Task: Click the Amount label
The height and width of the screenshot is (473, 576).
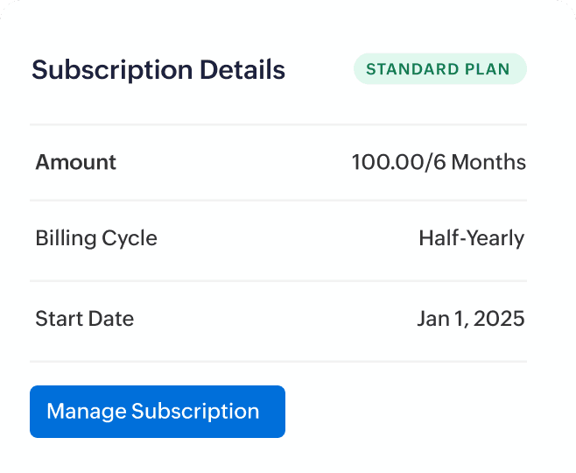Action: coord(76,162)
